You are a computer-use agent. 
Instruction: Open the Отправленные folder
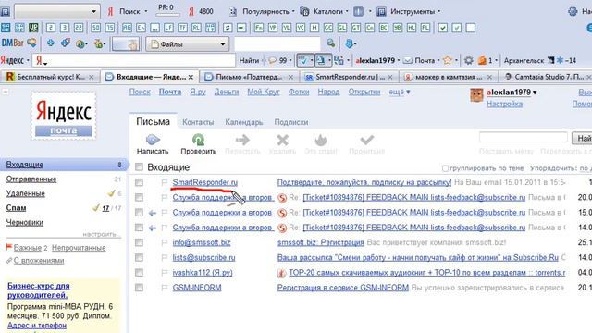tap(31, 179)
